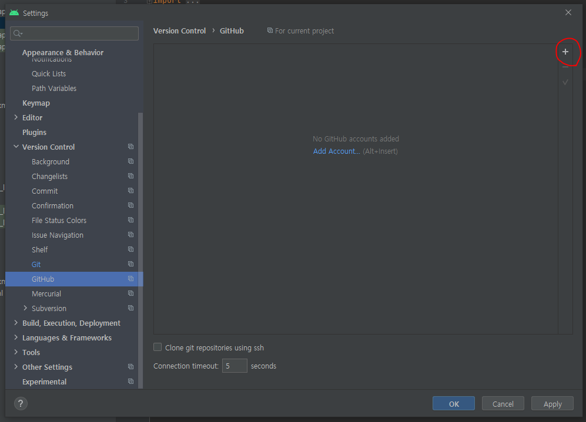The height and width of the screenshot is (422, 586).
Task: Click the minus remove account icon
Action: 565,67
